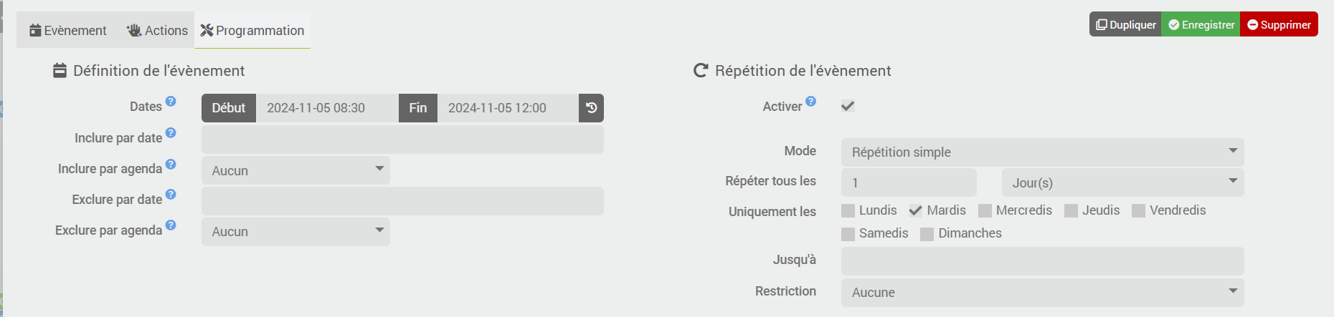Click the Jusqu'à date input field

tap(1042, 261)
